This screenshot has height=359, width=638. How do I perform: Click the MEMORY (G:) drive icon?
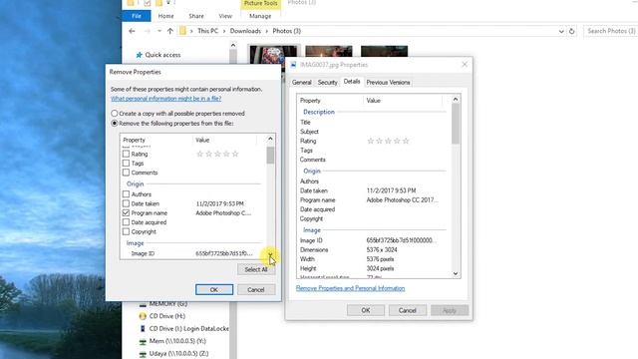[143, 304]
